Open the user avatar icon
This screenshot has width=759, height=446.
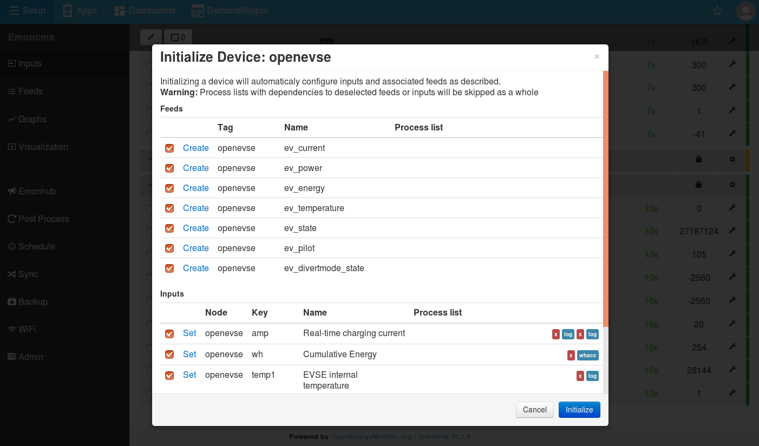pos(746,11)
